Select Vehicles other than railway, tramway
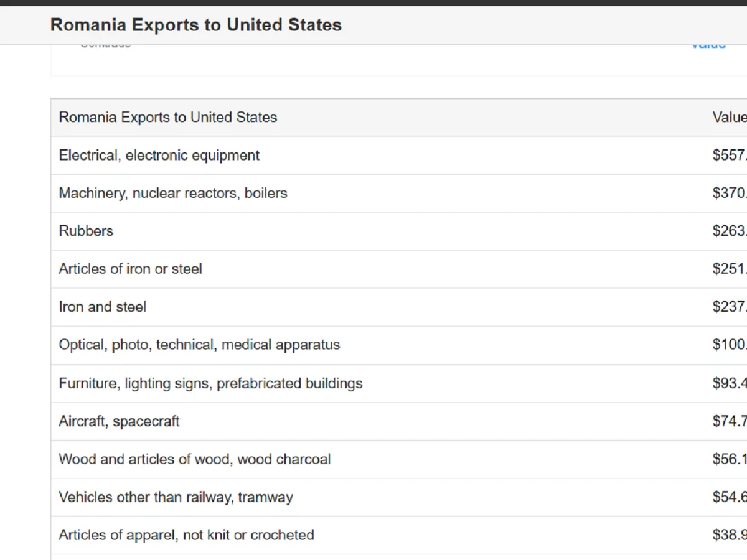 coord(176,497)
